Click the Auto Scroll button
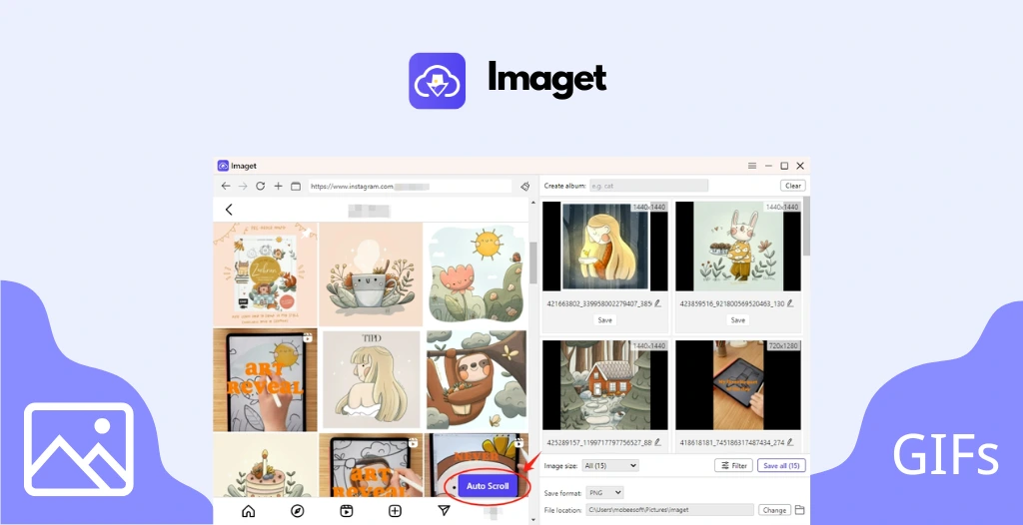Screen dimensions: 1023x525 click(488, 486)
